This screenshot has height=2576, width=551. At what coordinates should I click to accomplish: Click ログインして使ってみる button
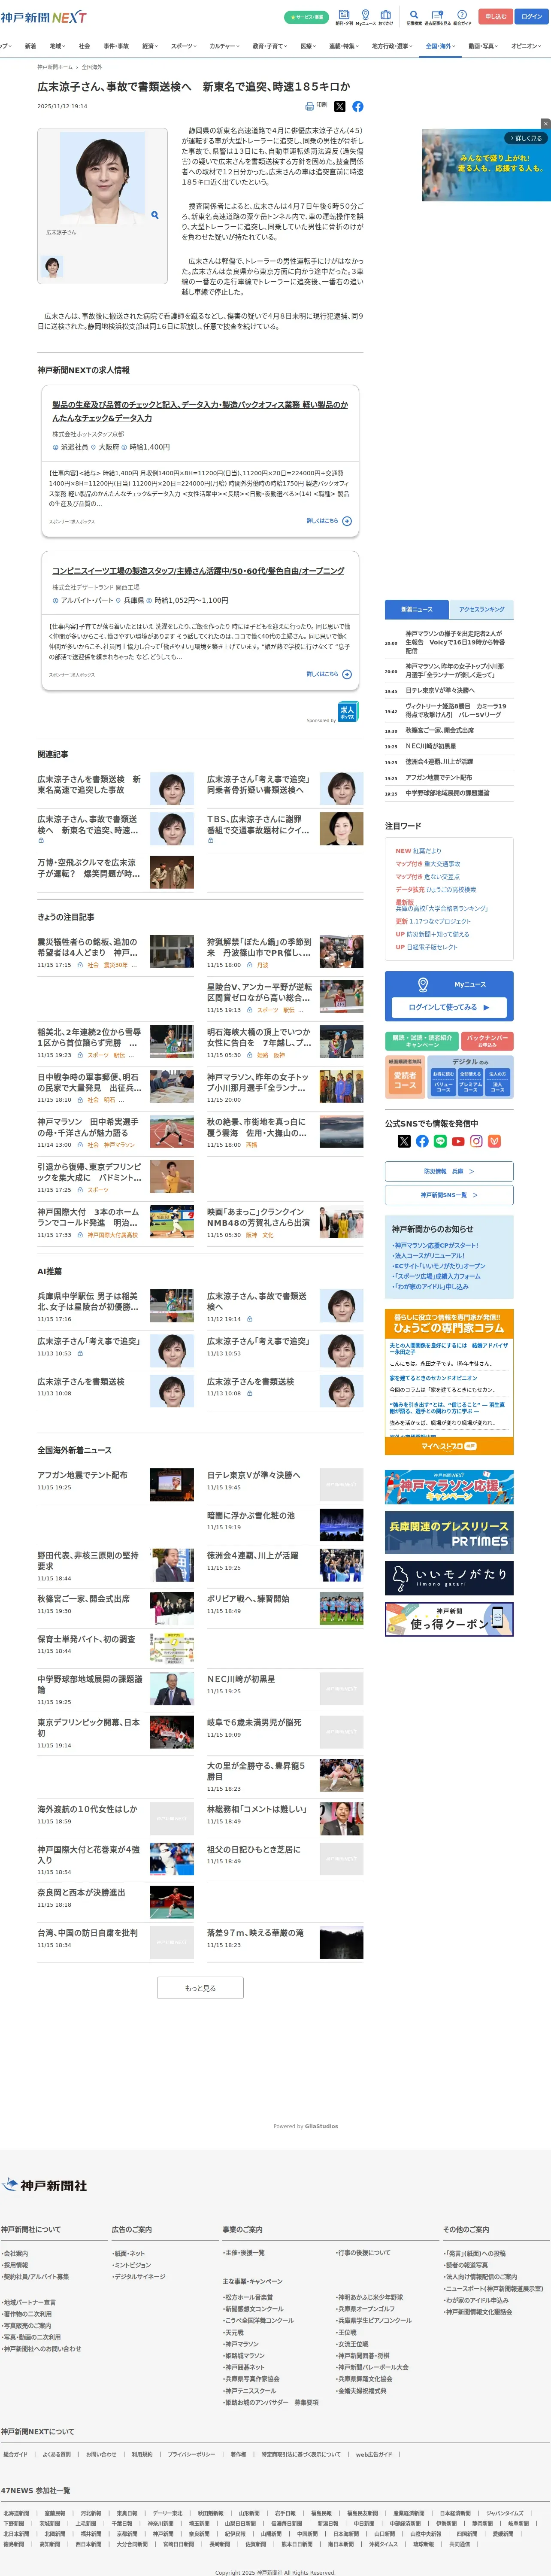click(449, 1007)
